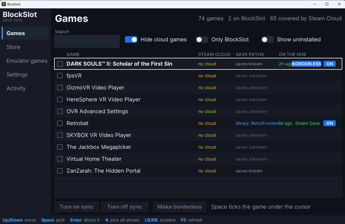The height and width of the screenshot is (224, 345).
Task: Click Steam Deck label in Retrobat row
Action: 308,123
